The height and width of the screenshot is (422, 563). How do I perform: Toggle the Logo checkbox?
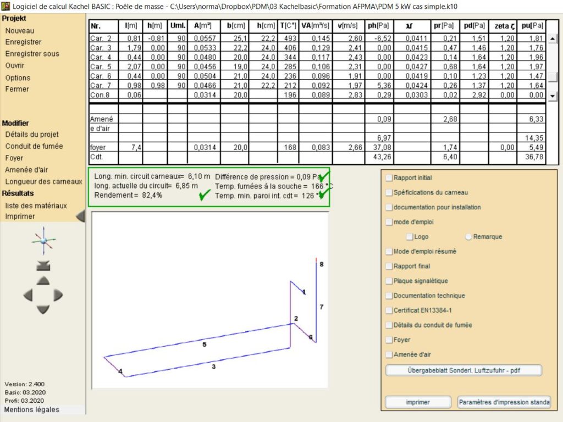pos(409,237)
